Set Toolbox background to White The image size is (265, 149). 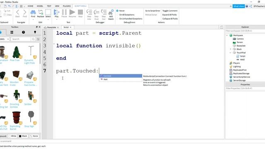[x=12, y=136]
